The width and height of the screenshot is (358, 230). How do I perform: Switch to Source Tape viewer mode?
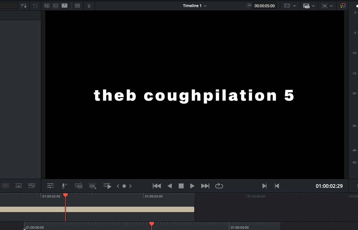coord(55,6)
